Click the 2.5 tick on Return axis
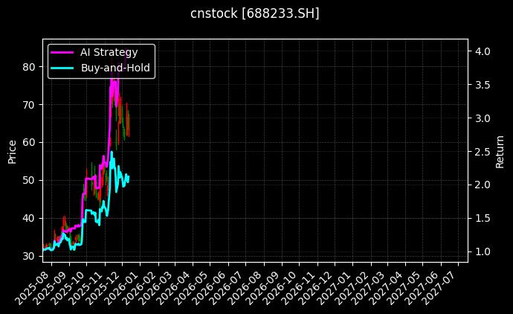 coord(482,152)
